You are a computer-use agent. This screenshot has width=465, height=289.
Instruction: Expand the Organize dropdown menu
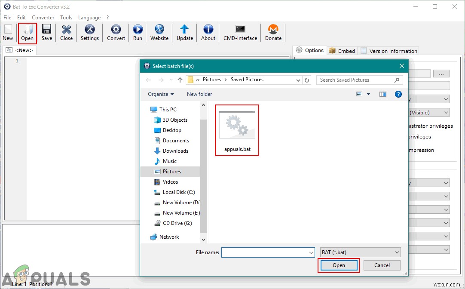coord(159,94)
